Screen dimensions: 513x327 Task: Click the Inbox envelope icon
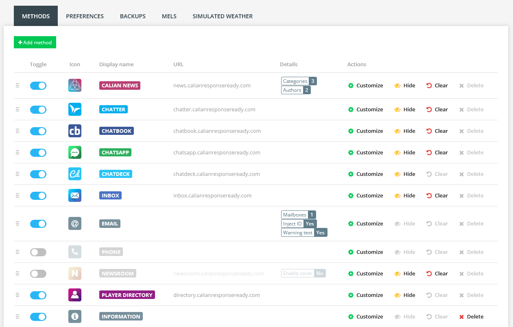click(x=75, y=195)
